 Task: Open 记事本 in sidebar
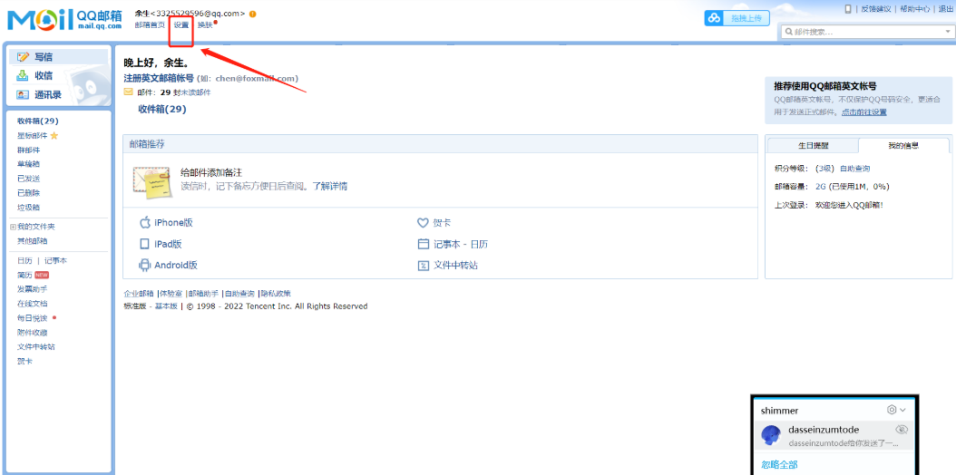(55, 261)
